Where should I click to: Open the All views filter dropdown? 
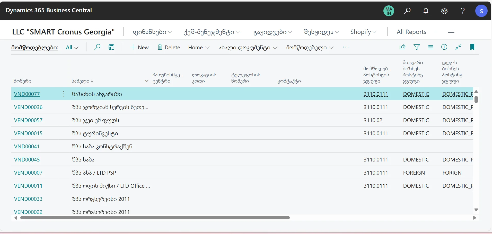[72, 48]
